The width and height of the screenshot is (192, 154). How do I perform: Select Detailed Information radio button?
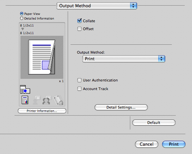click(x=22, y=18)
